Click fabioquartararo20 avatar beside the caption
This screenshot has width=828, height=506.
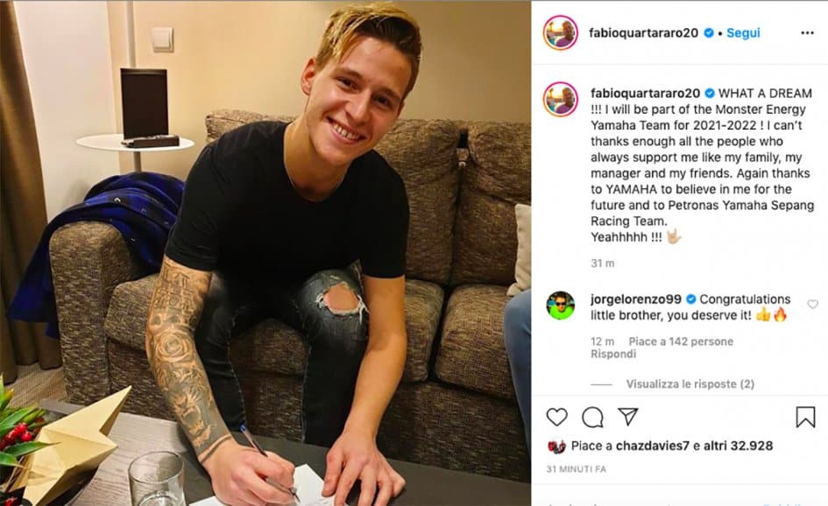560,99
